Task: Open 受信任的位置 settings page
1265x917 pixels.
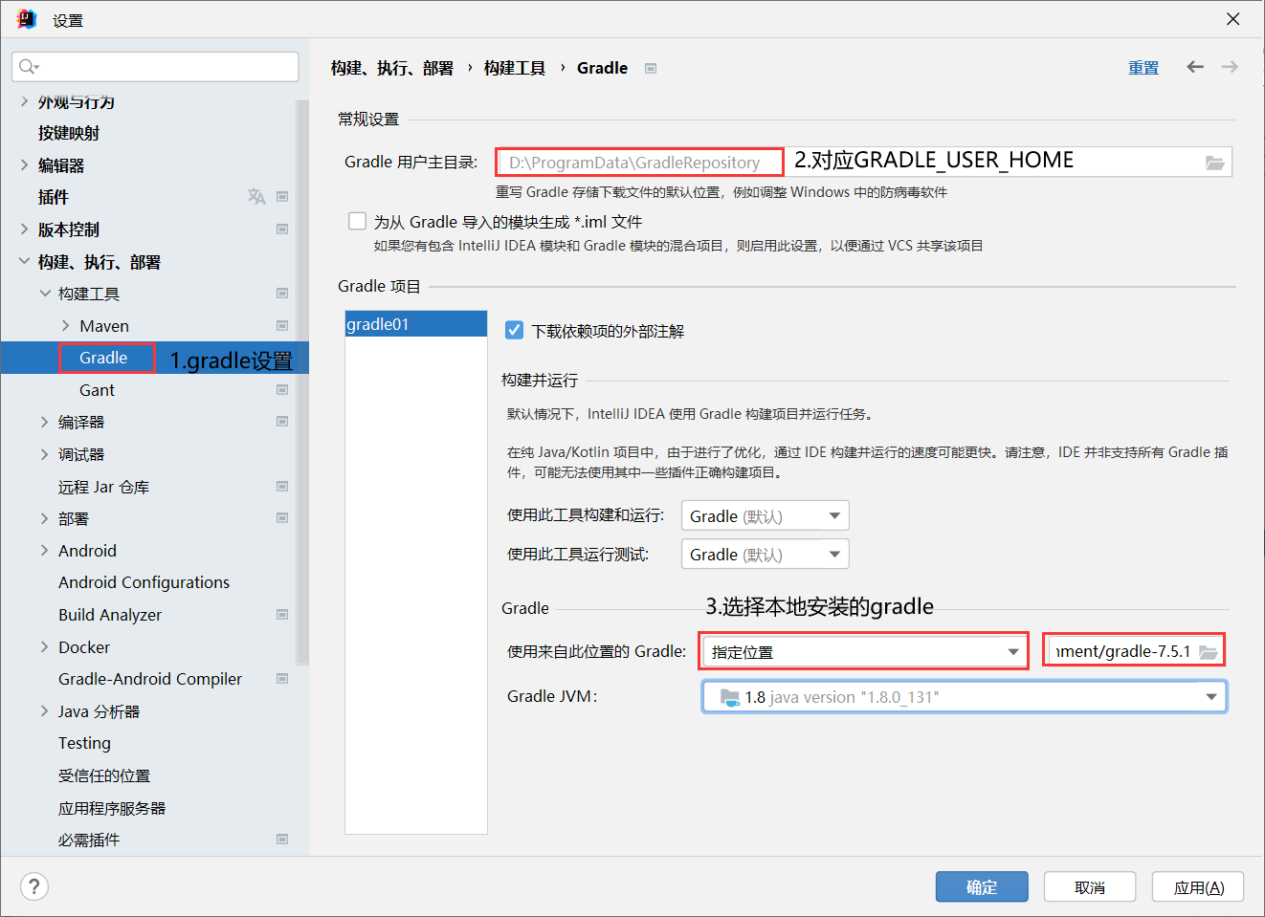Action: [104, 775]
